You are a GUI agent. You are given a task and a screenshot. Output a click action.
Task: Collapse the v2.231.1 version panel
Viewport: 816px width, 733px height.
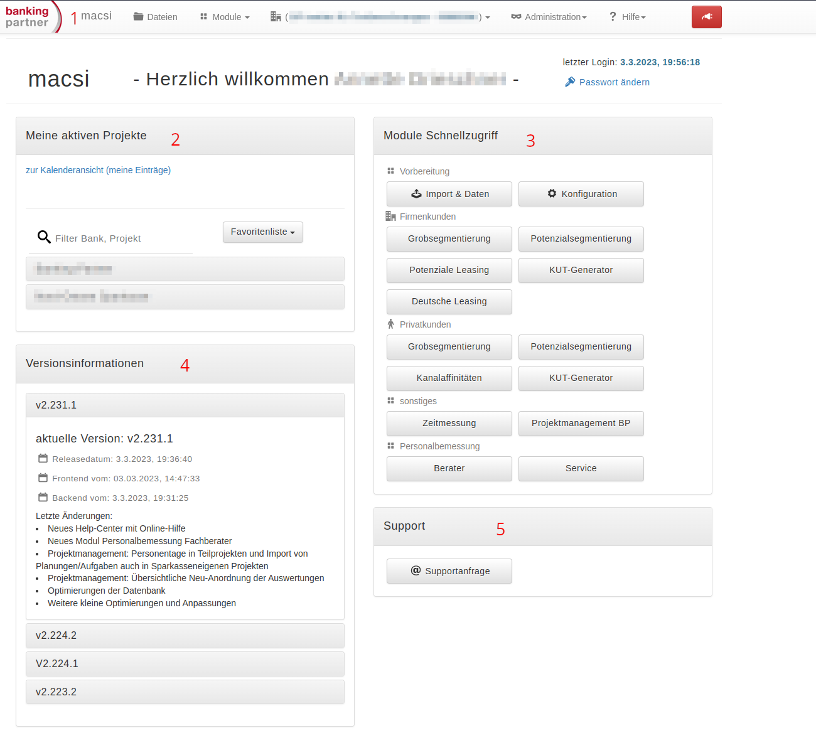(x=185, y=405)
